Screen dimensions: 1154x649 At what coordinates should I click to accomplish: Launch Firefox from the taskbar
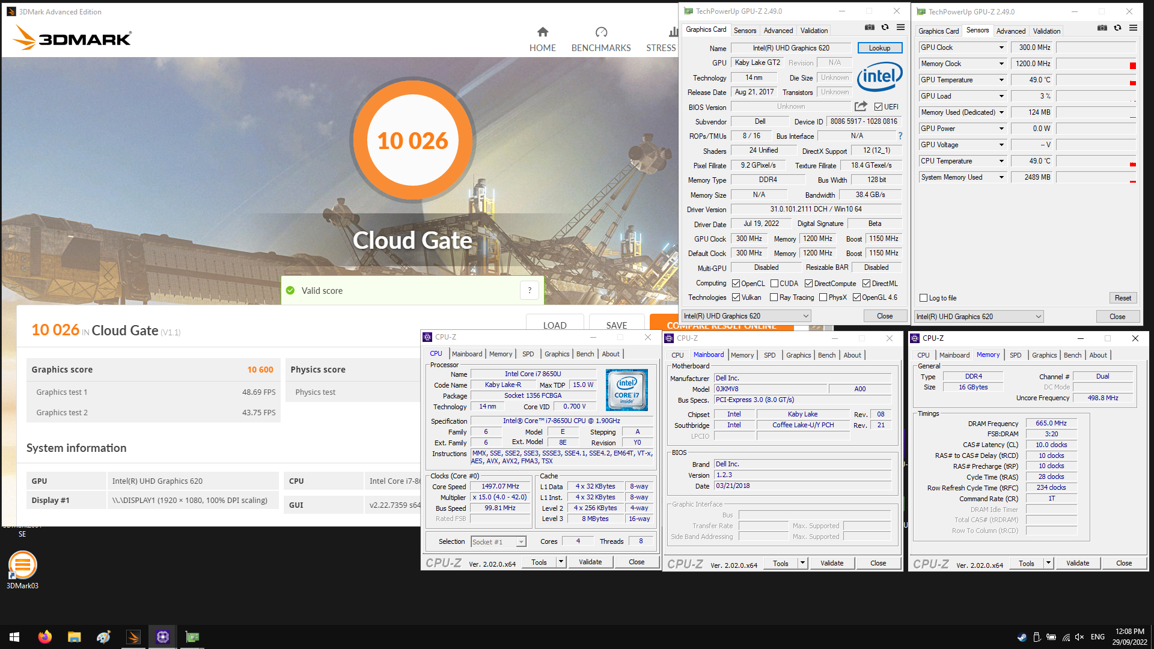[44, 637]
